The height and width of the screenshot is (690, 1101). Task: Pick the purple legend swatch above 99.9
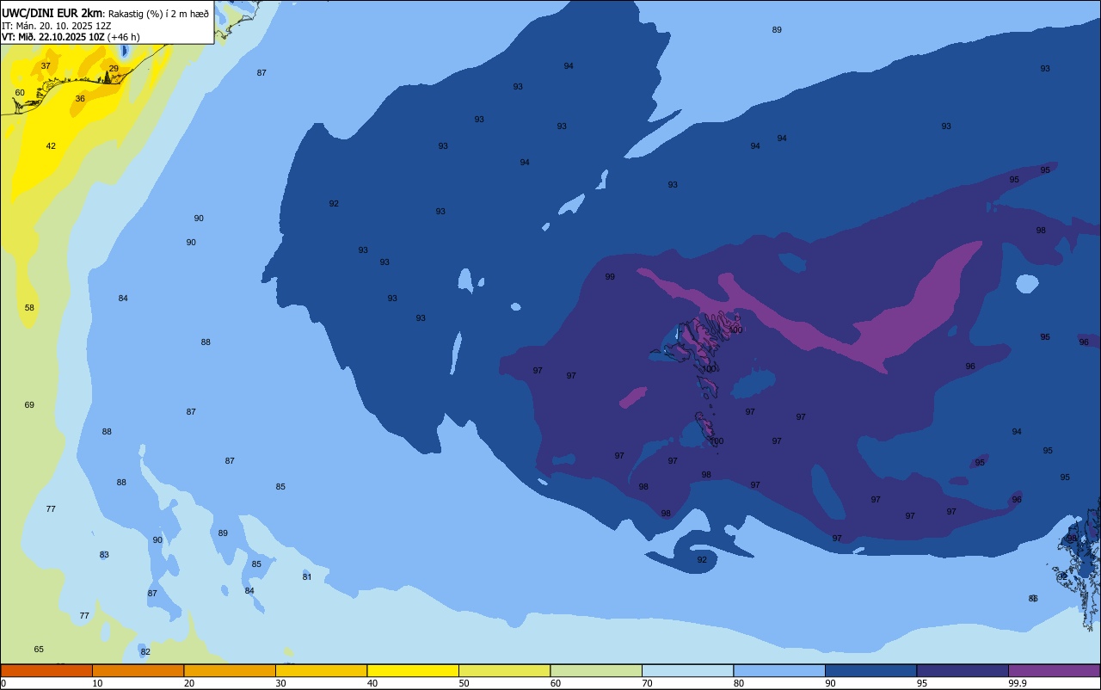1054,670
